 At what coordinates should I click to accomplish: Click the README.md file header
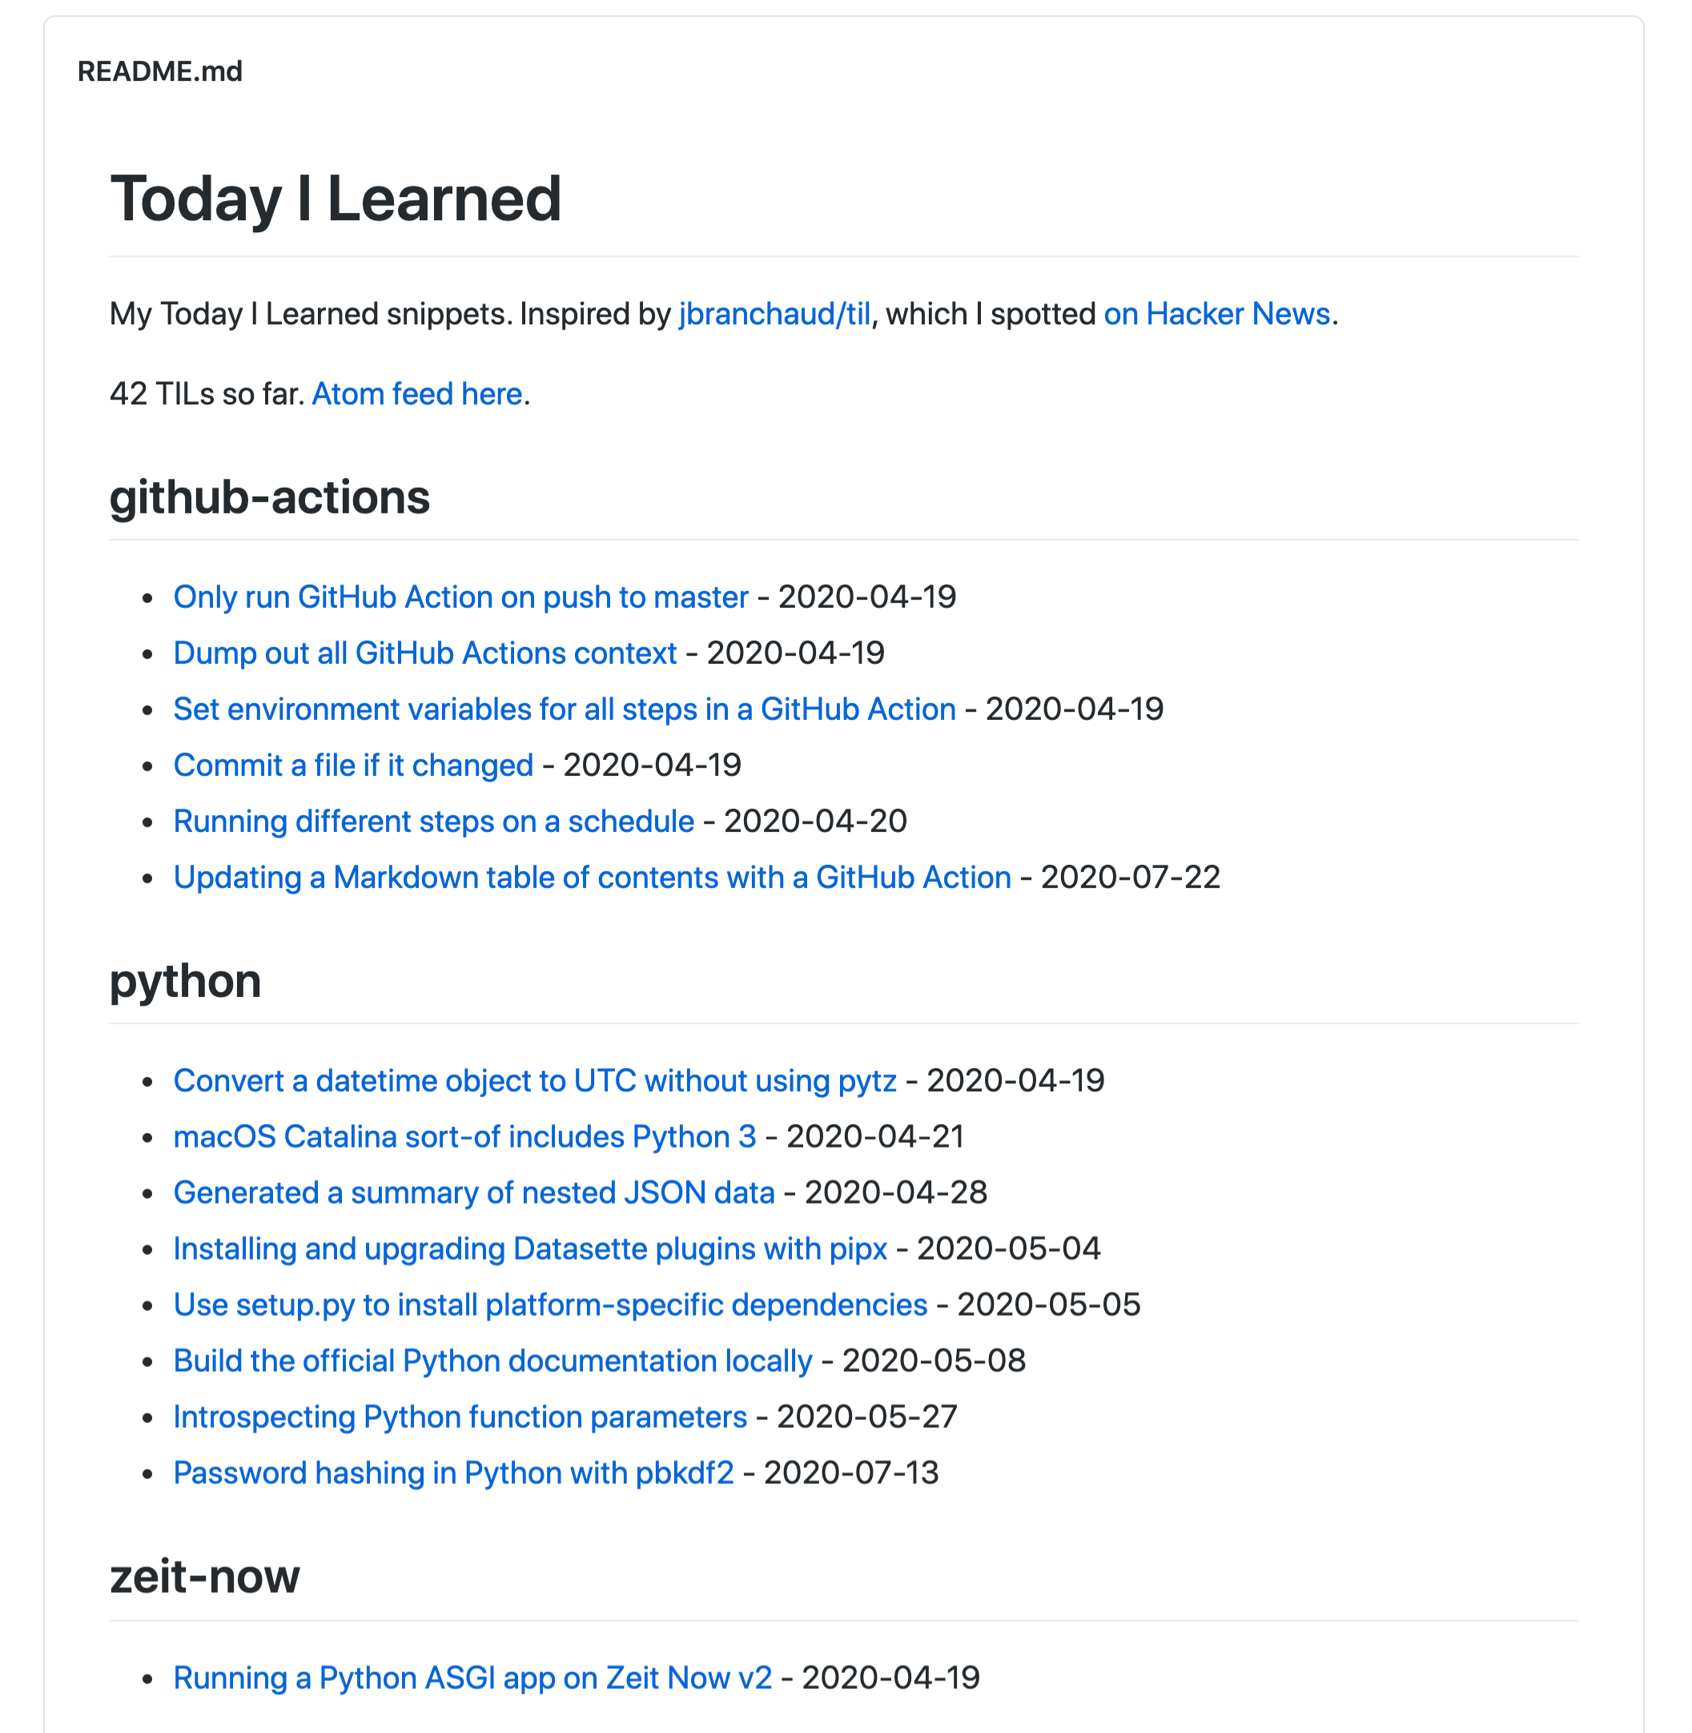point(160,71)
